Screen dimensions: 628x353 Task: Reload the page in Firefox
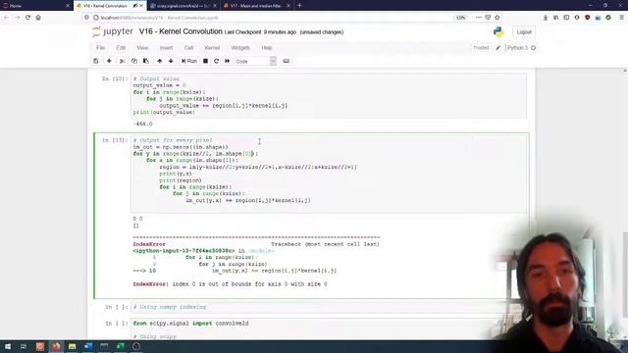(27, 18)
